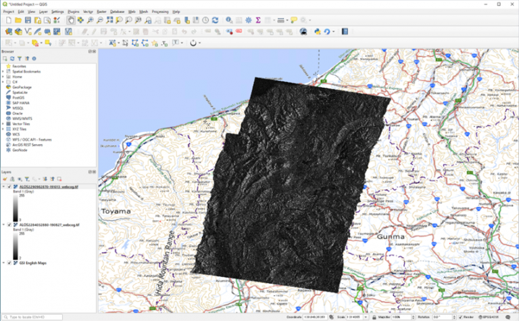Open the Help menu
Screen dimensions: 519x321
click(x=176, y=11)
